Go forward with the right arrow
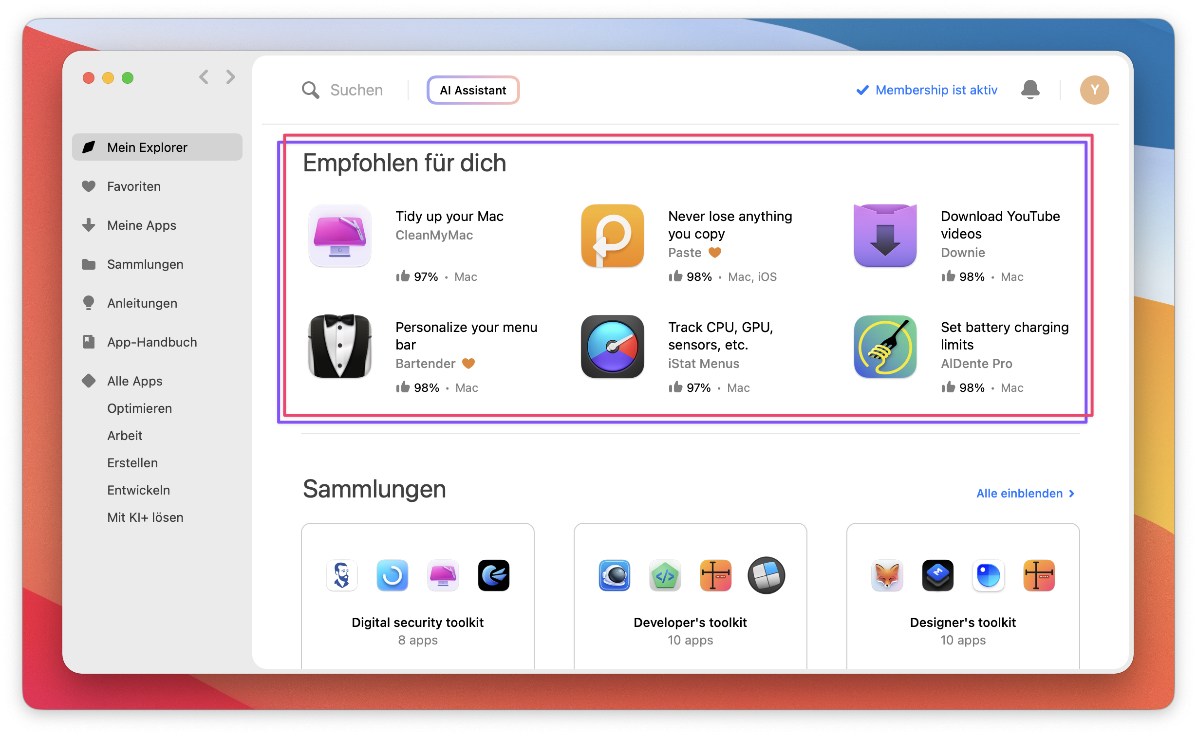Viewport: 1197px width, 736px height. coord(231,77)
